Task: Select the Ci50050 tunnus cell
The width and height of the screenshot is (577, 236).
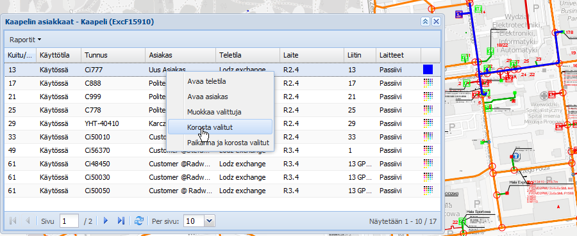Action: click(x=113, y=191)
